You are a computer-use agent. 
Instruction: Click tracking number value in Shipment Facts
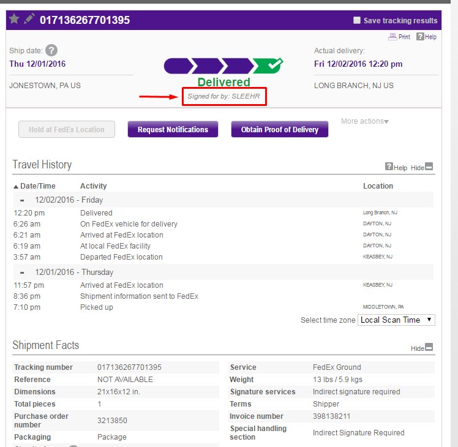[x=129, y=367]
